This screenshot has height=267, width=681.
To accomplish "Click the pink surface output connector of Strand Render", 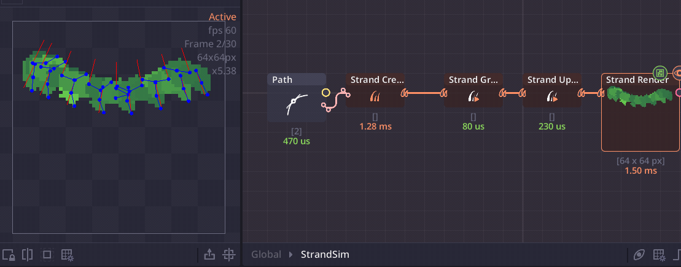I will (679, 93).
